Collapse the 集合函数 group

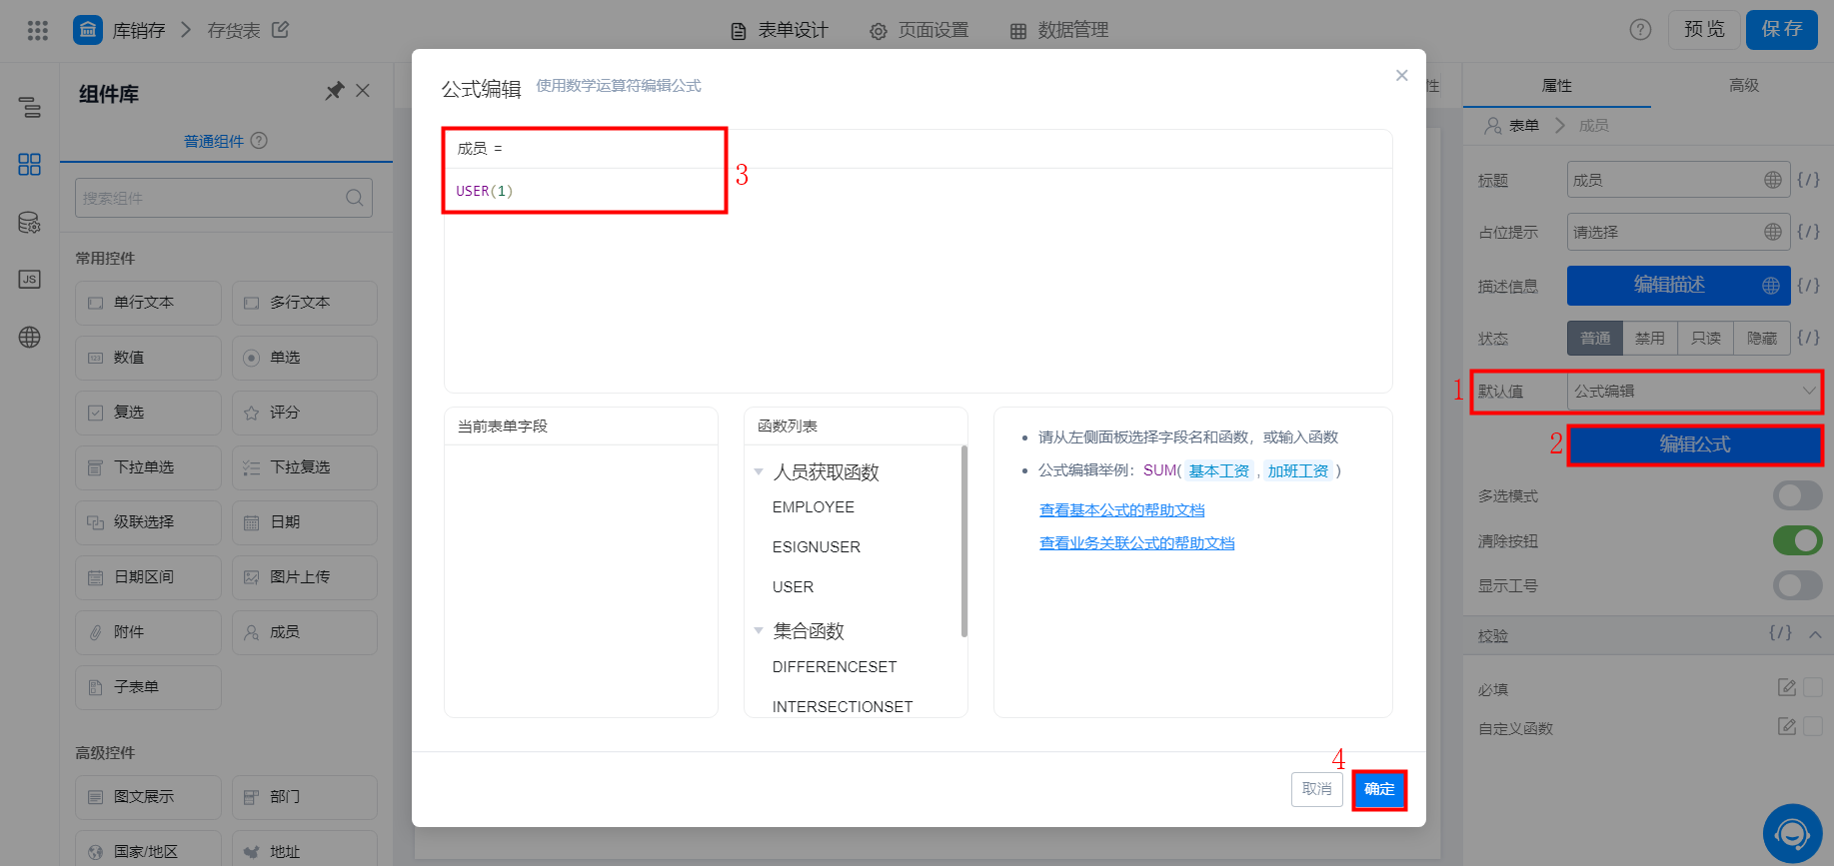pos(759,630)
